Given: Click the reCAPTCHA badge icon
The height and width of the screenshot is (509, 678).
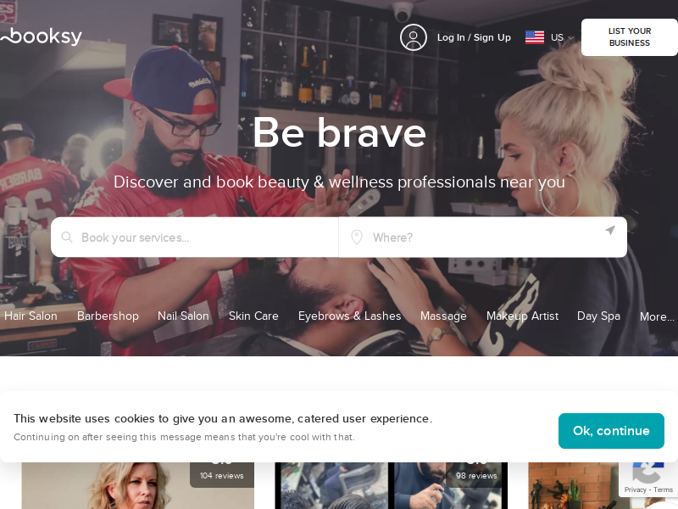Looking at the screenshot, I should [x=647, y=473].
